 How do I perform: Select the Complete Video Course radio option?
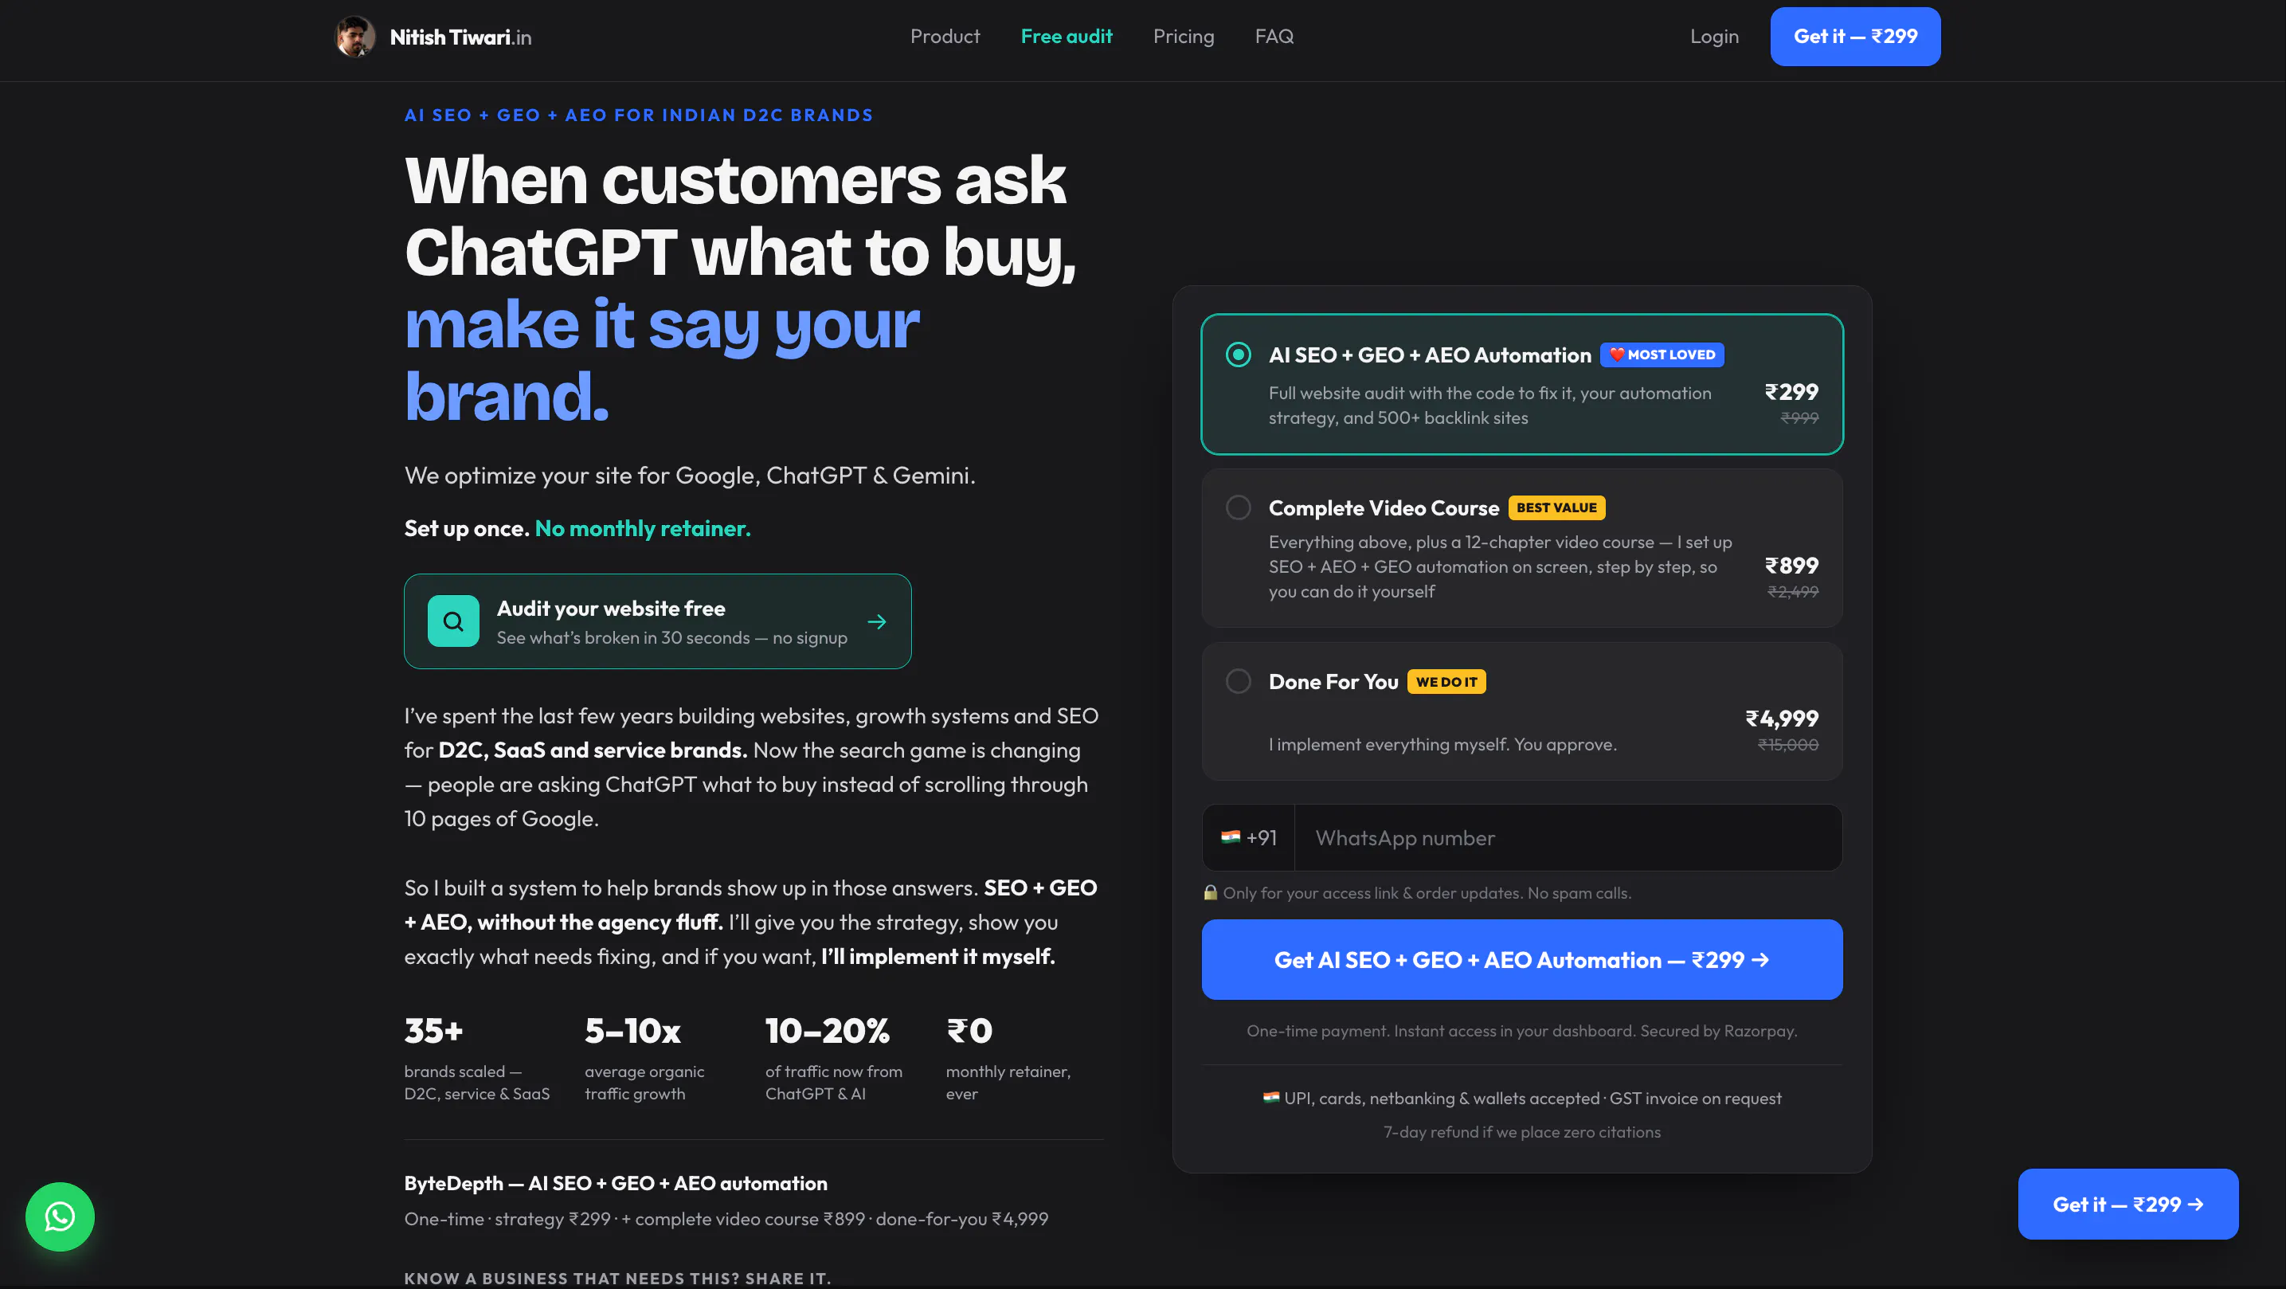click(1238, 507)
